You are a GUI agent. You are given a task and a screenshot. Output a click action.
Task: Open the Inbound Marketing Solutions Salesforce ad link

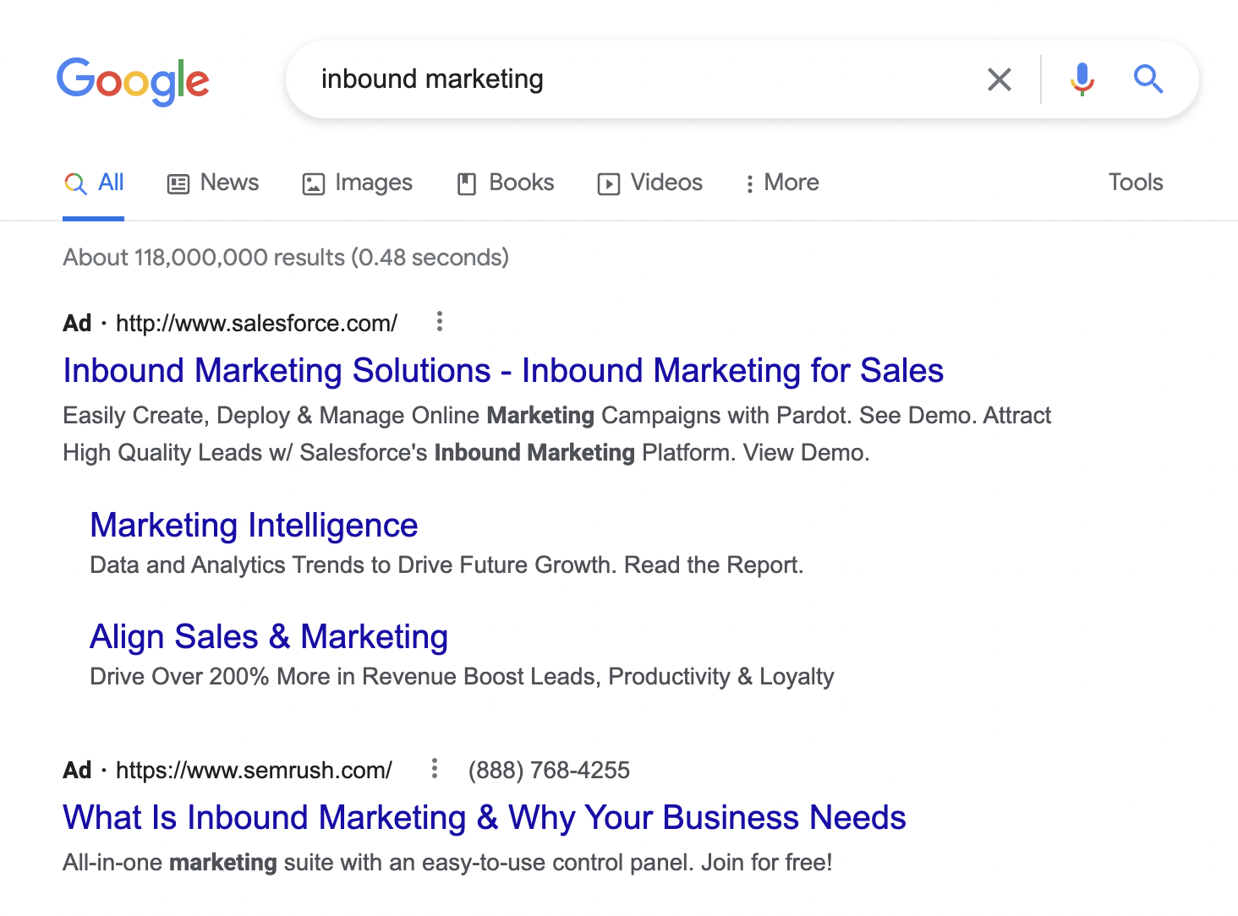coord(503,371)
